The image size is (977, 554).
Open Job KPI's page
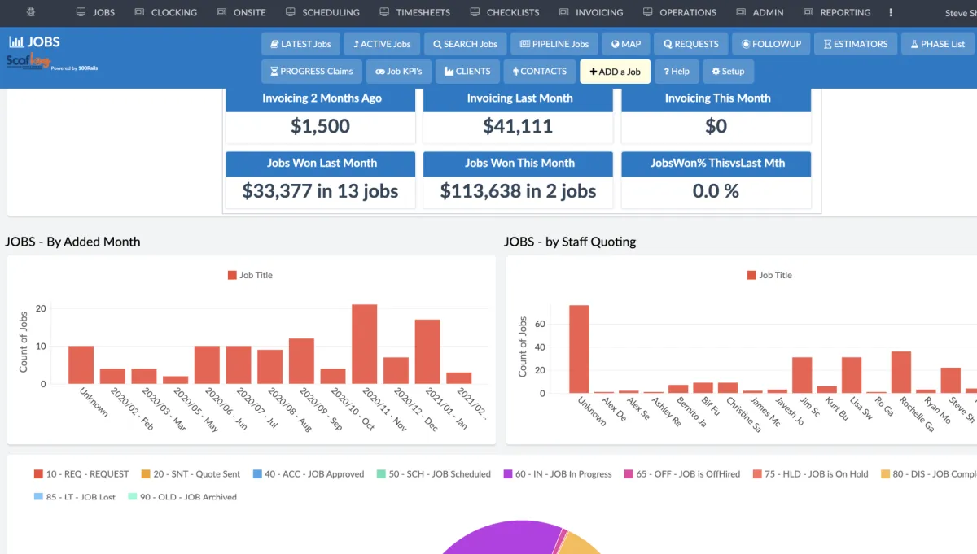point(398,72)
